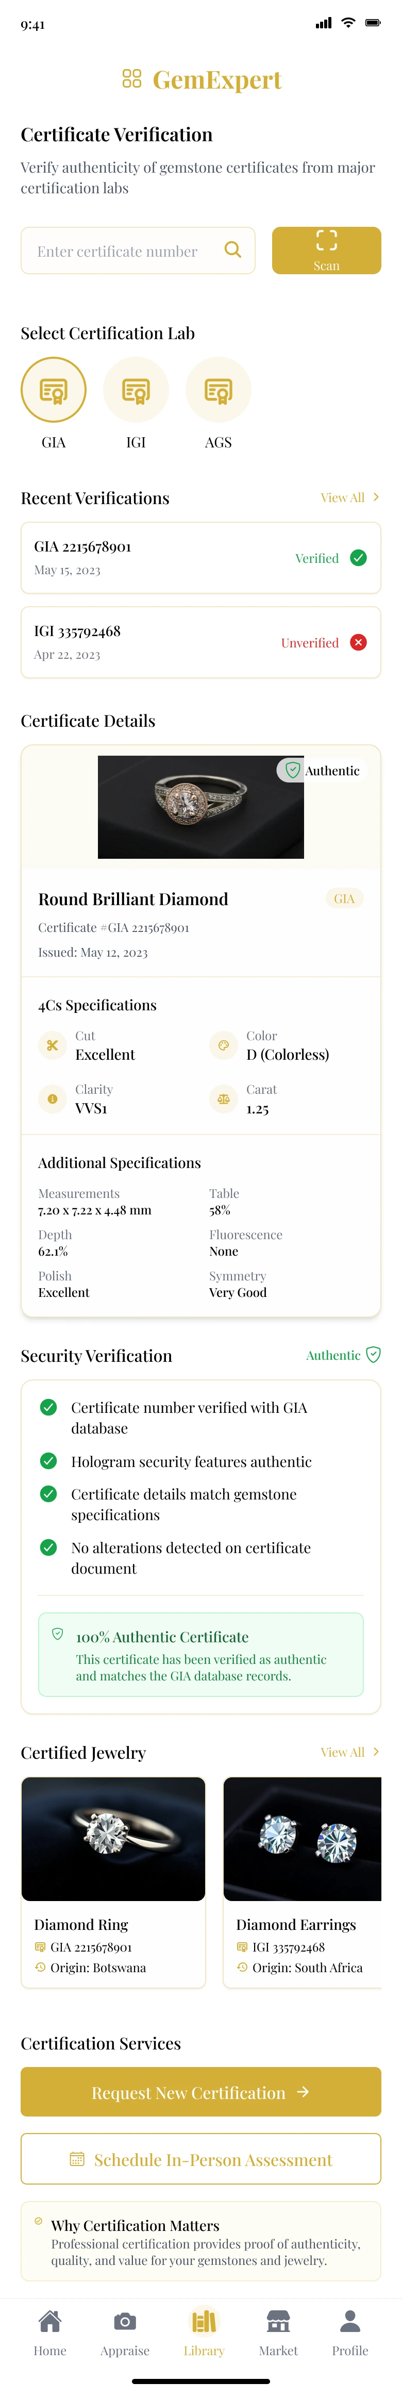Image resolution: width=402 pixels, height=2399 pixels.
Task: Go to the Home tab
Action: pos(51,2332)
